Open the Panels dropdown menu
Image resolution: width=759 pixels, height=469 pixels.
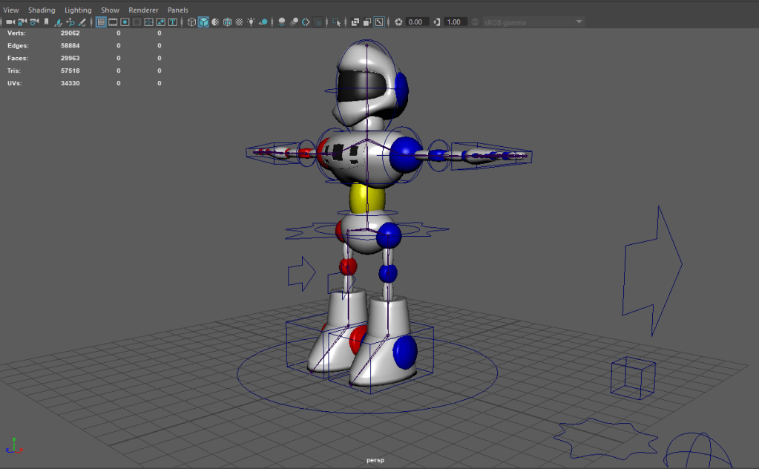coord(177,10)
